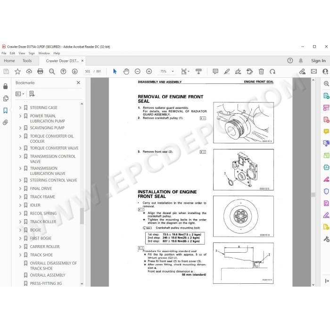Share link icon in toolbar
Viewport: 330px width, 330px height.
(x=303, y=72)
